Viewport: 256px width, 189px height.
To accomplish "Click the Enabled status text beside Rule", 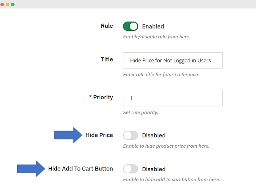I will point(153,26).
